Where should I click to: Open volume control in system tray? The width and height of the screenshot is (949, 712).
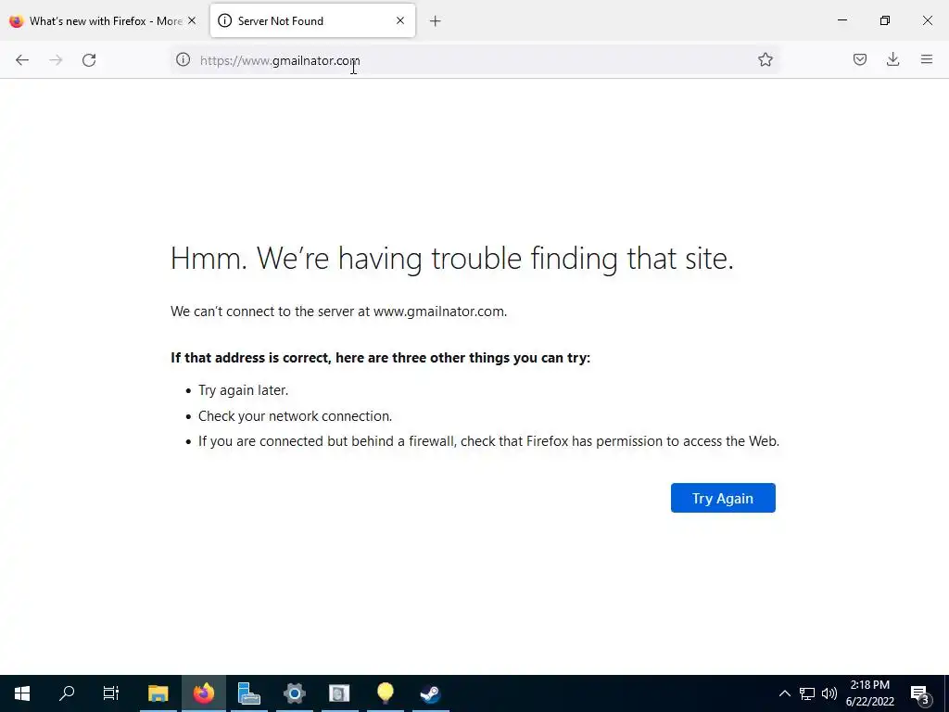point(829,693)
